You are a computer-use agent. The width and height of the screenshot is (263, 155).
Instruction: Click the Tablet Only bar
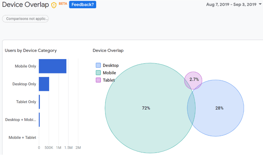pos(39,102)
